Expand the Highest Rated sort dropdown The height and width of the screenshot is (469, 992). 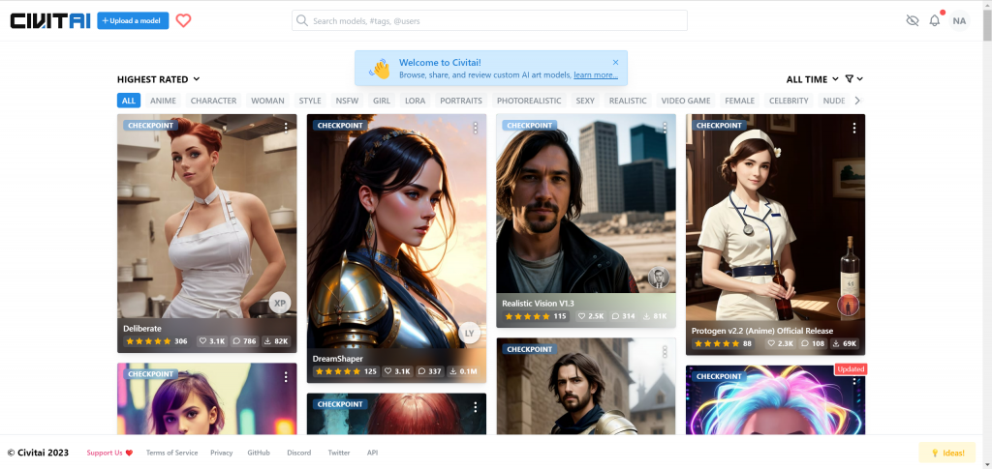click(x=158, y=79)
